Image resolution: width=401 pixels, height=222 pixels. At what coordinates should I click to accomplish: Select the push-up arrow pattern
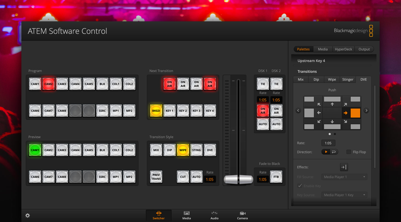tap(332, 101)
